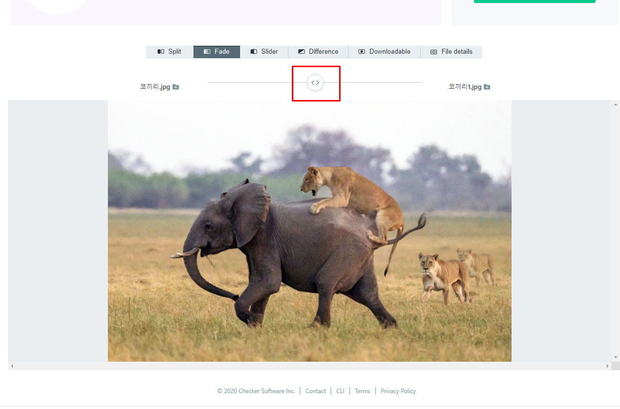Click the up arrow of vertical scrollbar
The height and width of the screenshot is (409, 620).
616,104
